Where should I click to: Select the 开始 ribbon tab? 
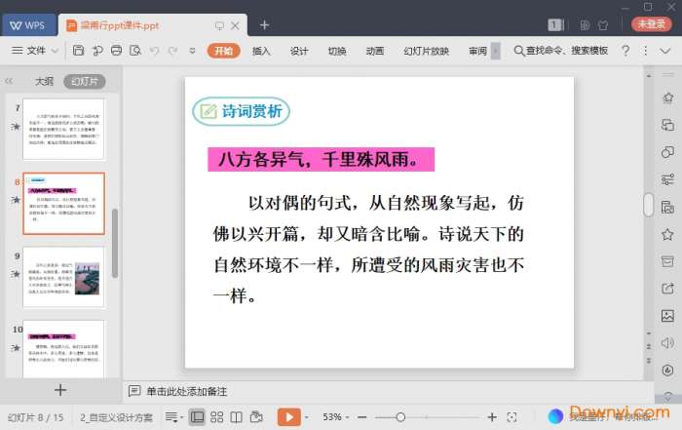click(223, 51)
